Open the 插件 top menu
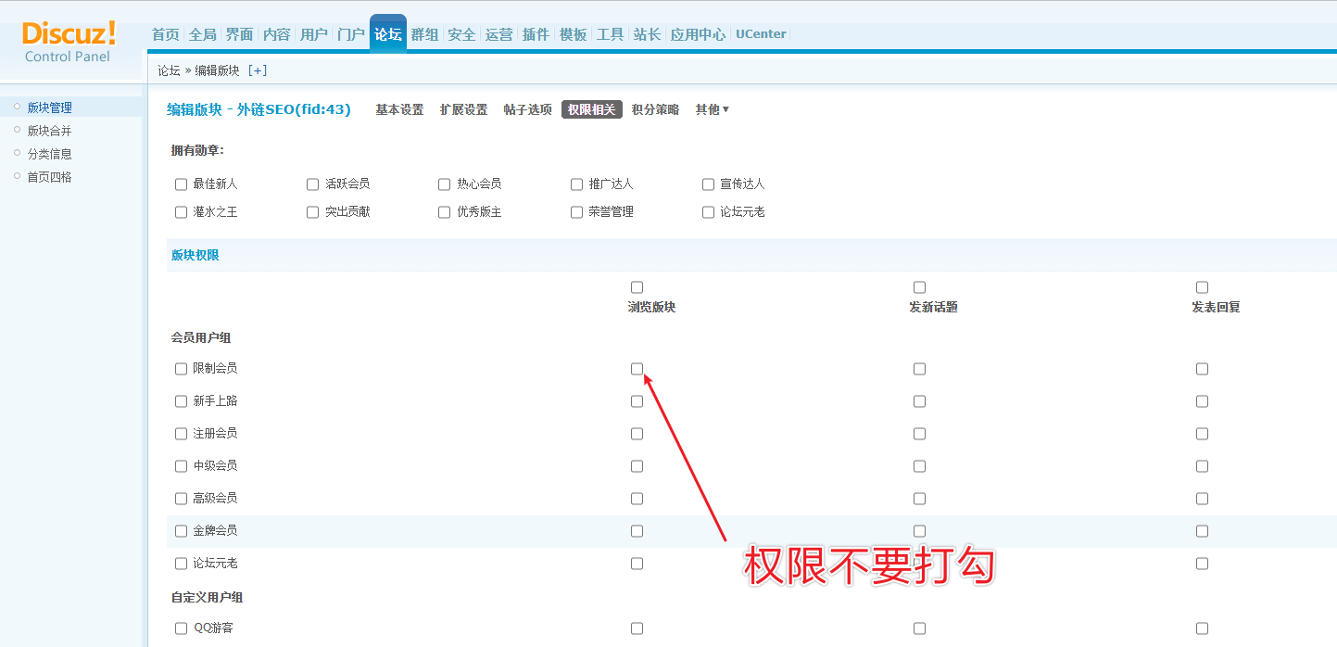Screen dimensions: 1337x647 [536, 34]
